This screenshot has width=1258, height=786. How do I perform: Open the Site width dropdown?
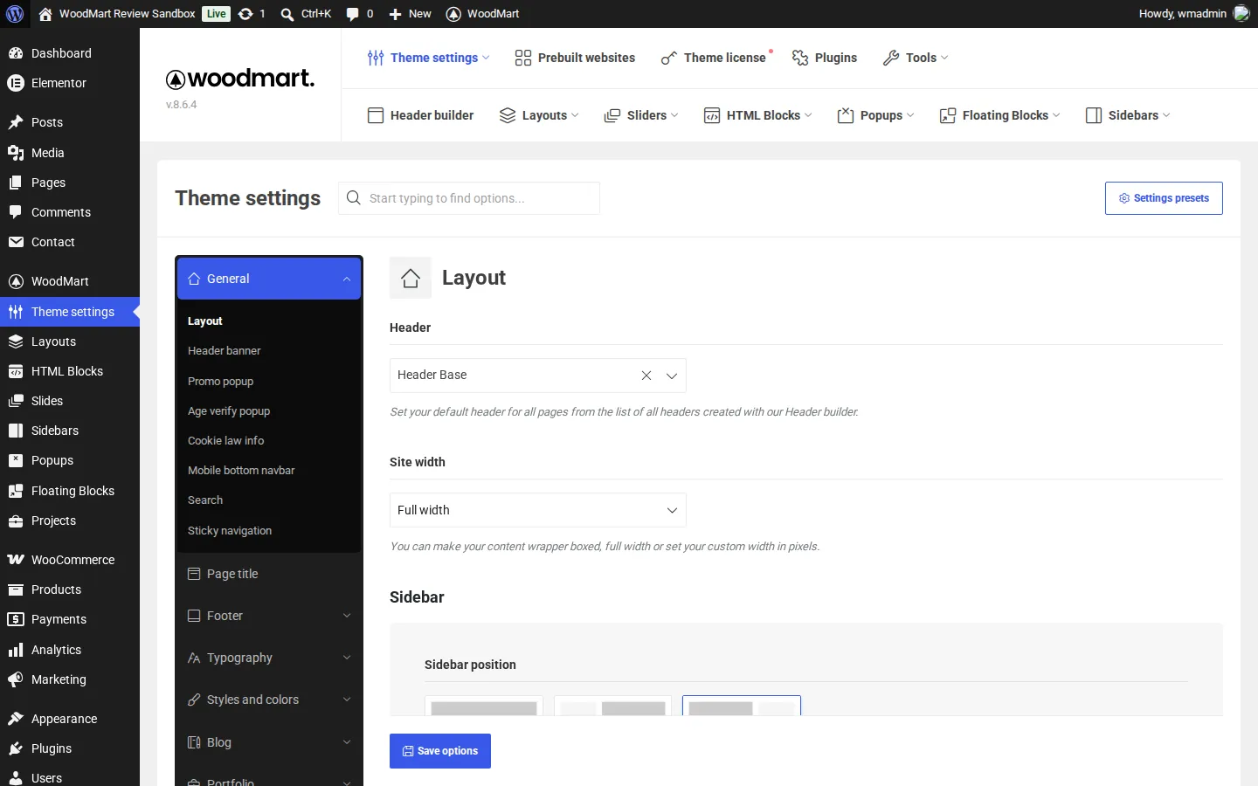pyautogui.click(x=538, y=510)
